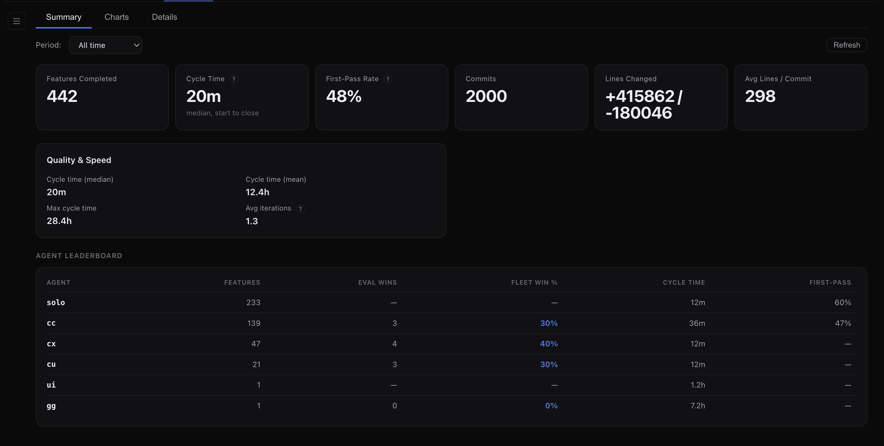Viewport: 884px width, 446px height.
Task: Sort by the FEATURES column header
Action: pos(242,282)
